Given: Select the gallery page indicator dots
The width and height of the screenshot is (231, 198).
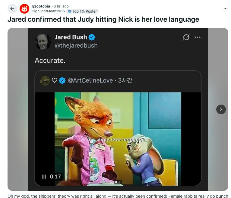Looking at the screenshot, I should [x=118, y=182].
